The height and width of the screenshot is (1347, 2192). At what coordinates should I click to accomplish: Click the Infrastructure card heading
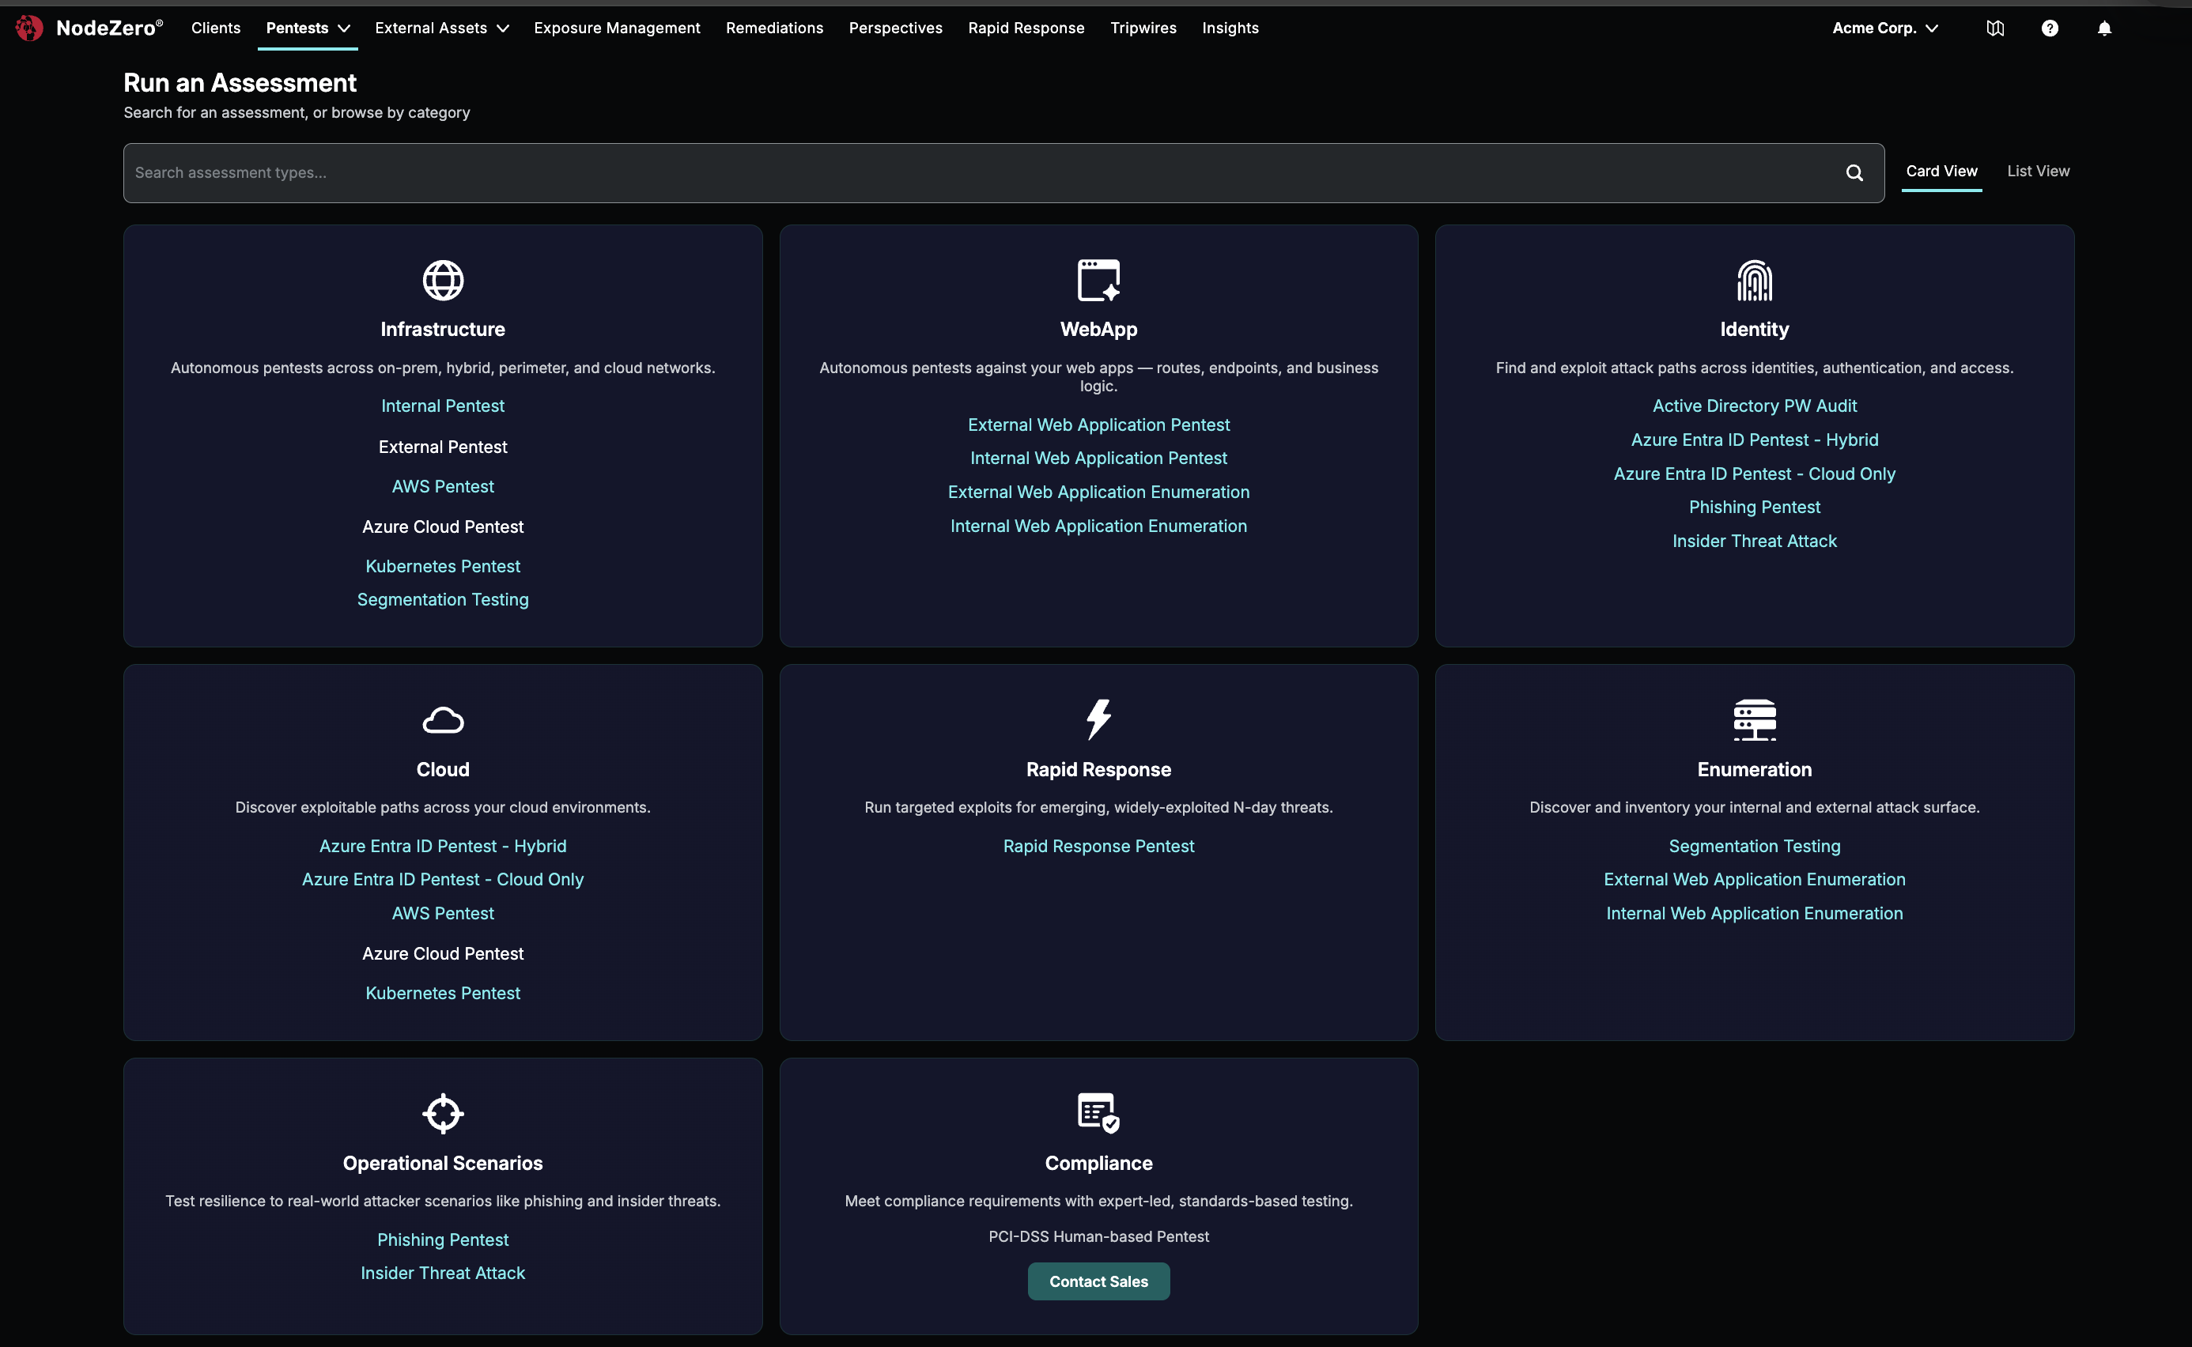[x=443, y=330]
